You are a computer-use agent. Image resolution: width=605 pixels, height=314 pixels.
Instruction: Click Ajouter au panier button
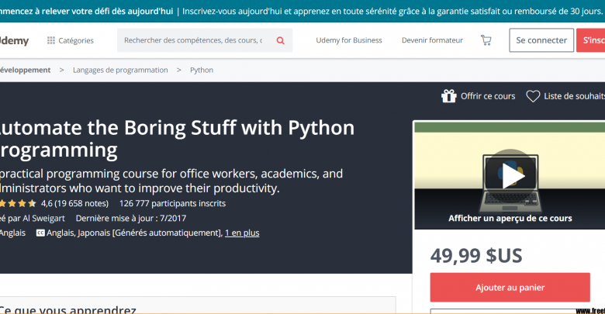[510, 288]
